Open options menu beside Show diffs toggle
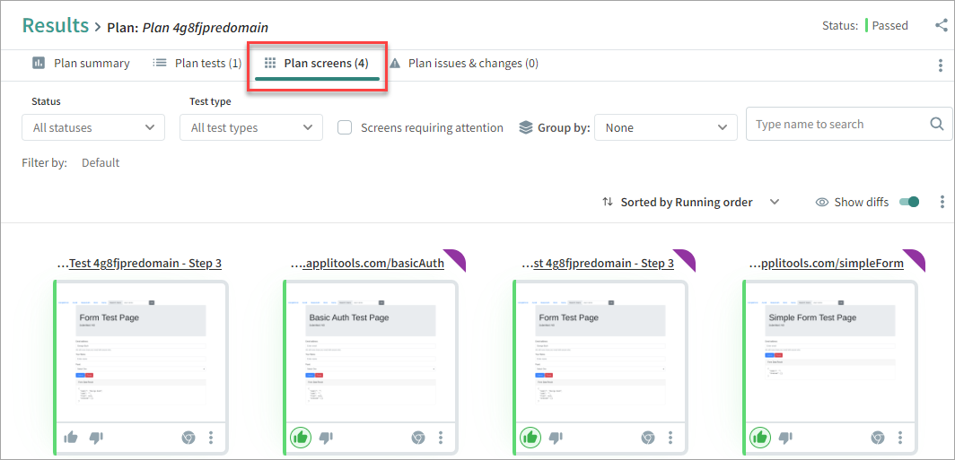This screenshot has height=460, width=955. pos(942,202)
